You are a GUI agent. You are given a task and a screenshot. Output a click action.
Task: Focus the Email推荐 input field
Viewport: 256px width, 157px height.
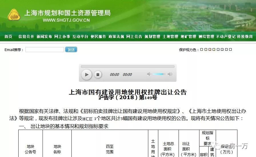45,50
